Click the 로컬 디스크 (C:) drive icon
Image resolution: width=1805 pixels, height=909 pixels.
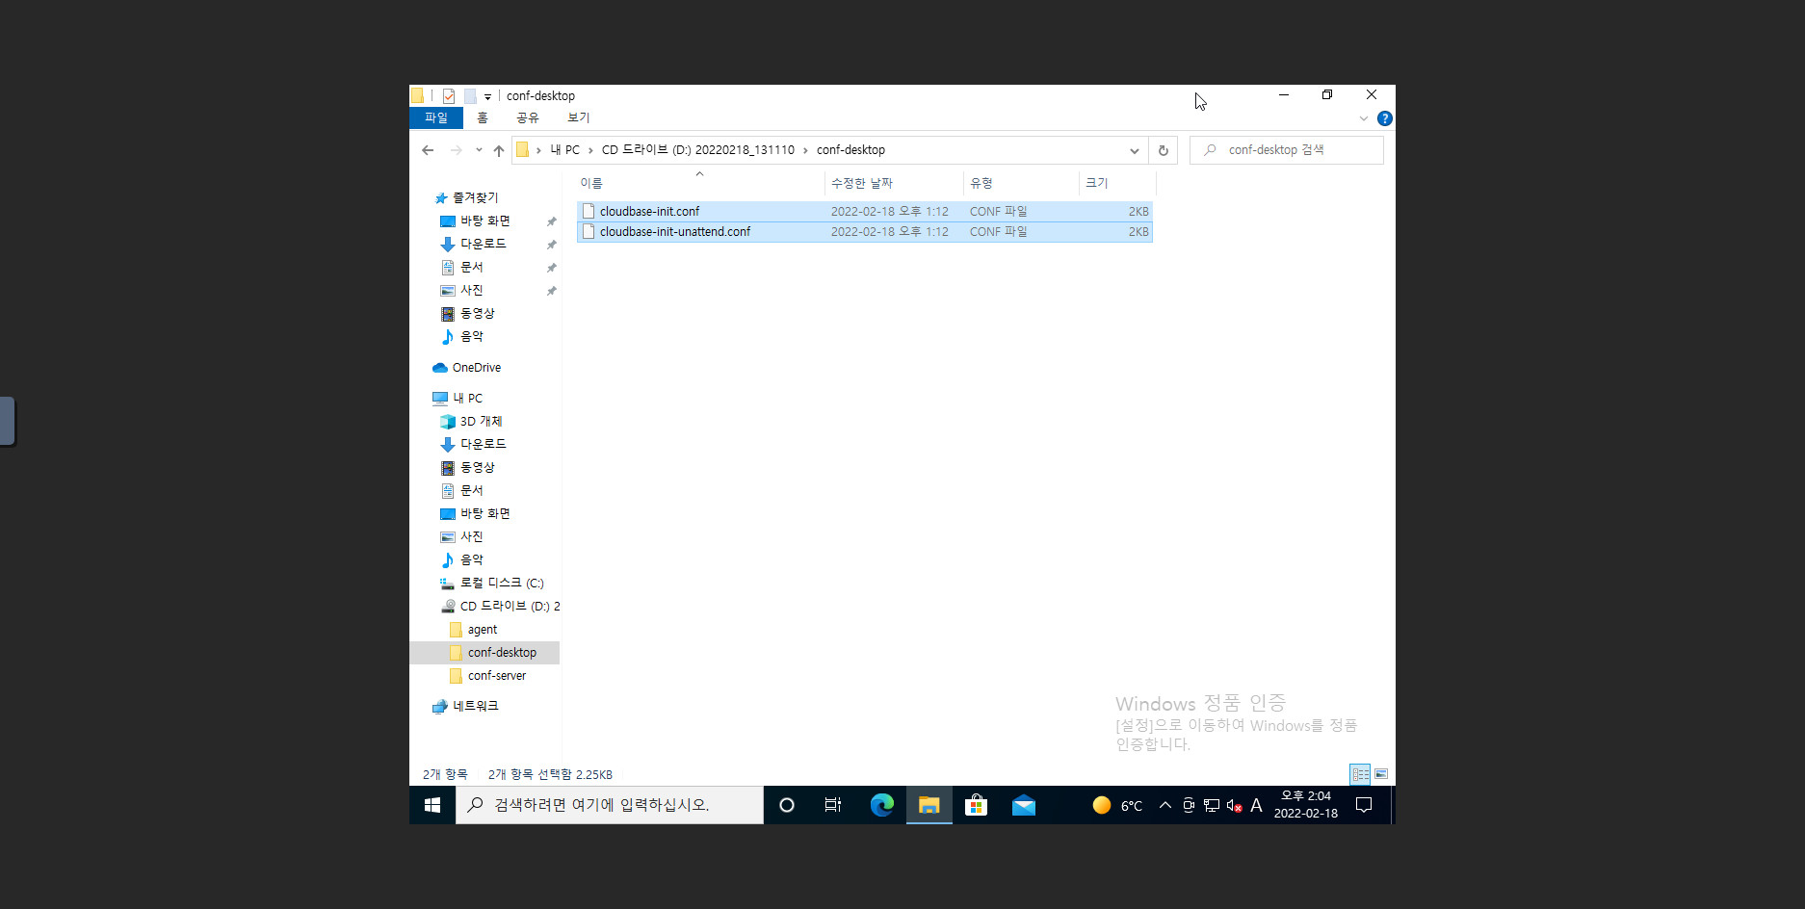tap(448, 584)
